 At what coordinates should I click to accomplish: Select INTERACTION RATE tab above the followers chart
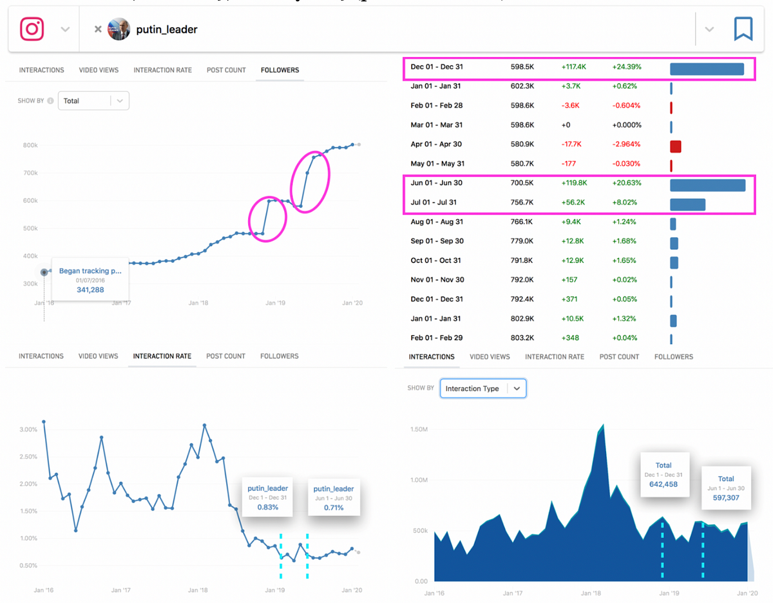[162, 70]
